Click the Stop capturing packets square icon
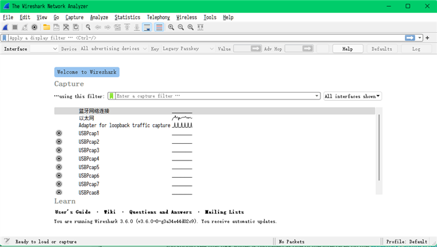This screenshot has height=247, width=437. click(x=15, y=27)
